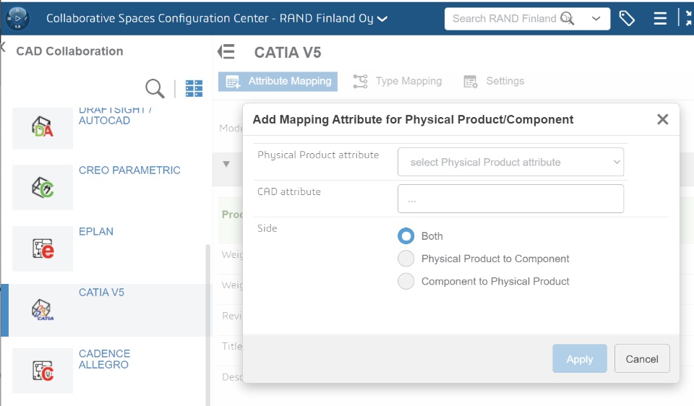Select Physical Product to Component radio option
Image resolution: width=694 pixels, height=406 pixels.
[406, 259]
